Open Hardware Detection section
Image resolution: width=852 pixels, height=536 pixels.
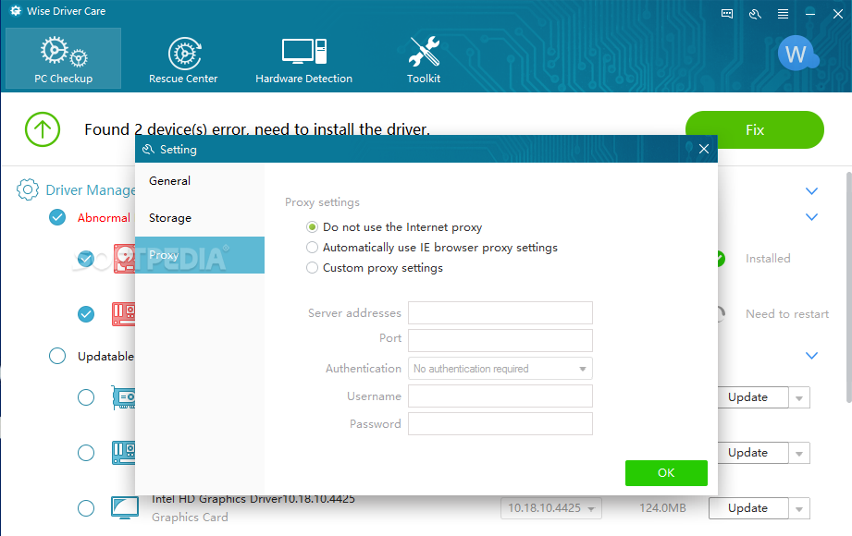point(303,58)
